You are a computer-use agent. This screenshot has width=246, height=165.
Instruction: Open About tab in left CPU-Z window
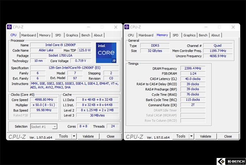coord(98,35)
